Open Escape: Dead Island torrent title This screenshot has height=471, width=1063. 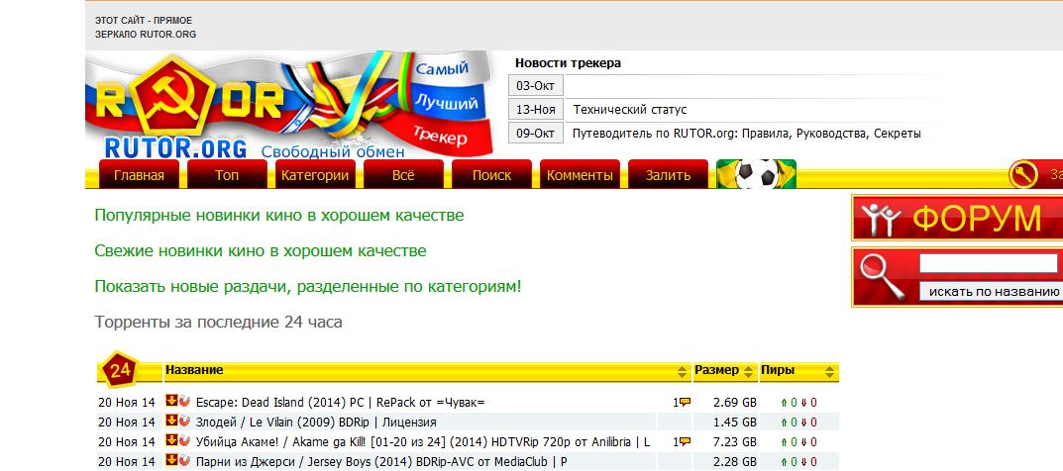click(341, 403)
